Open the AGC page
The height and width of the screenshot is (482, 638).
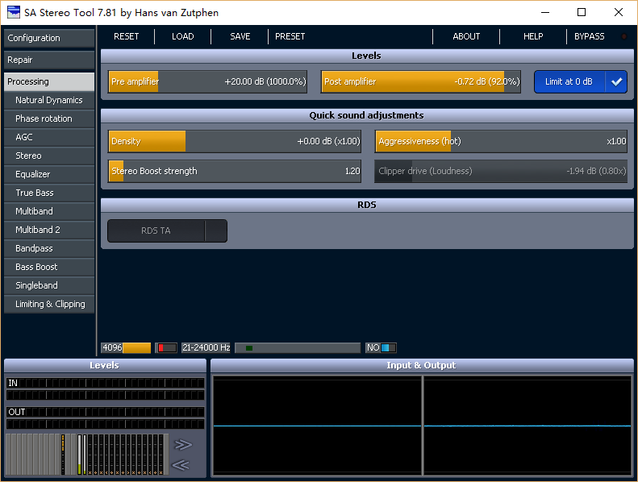(x=49, y=137)
